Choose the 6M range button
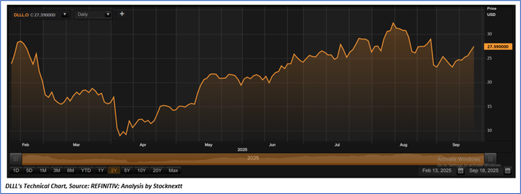The image size is (521, 194). [71, 171]
